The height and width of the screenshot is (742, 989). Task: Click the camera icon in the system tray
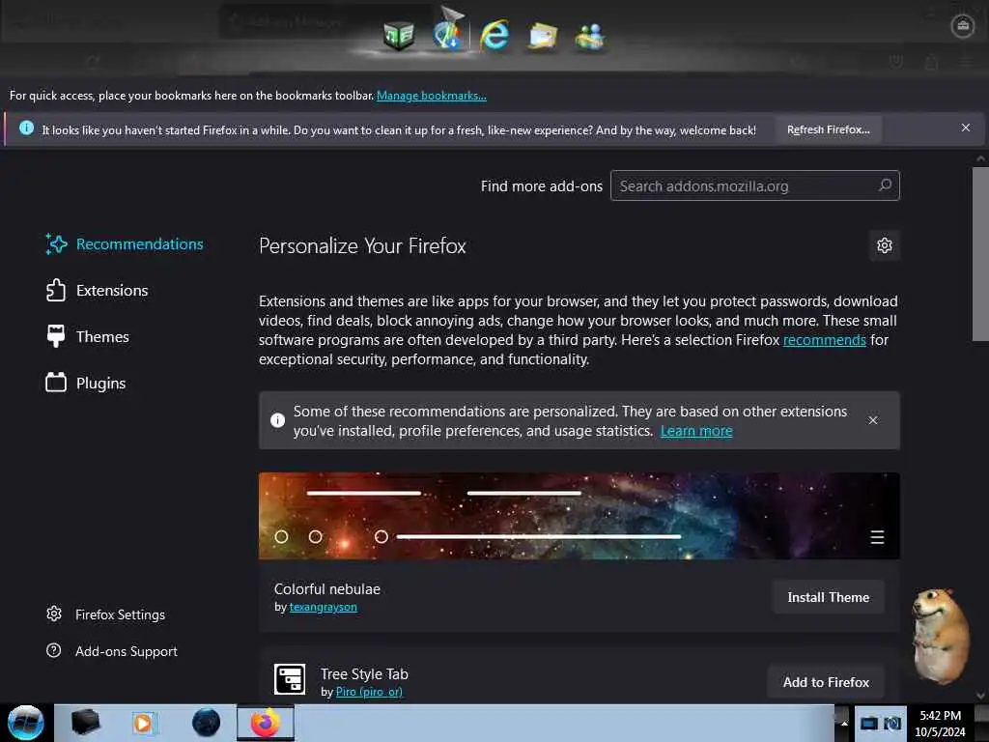891,724
